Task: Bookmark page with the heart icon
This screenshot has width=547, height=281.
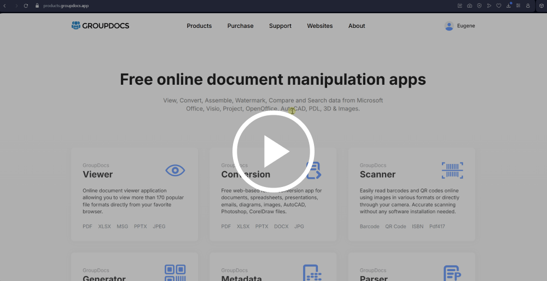Action: 499,6
